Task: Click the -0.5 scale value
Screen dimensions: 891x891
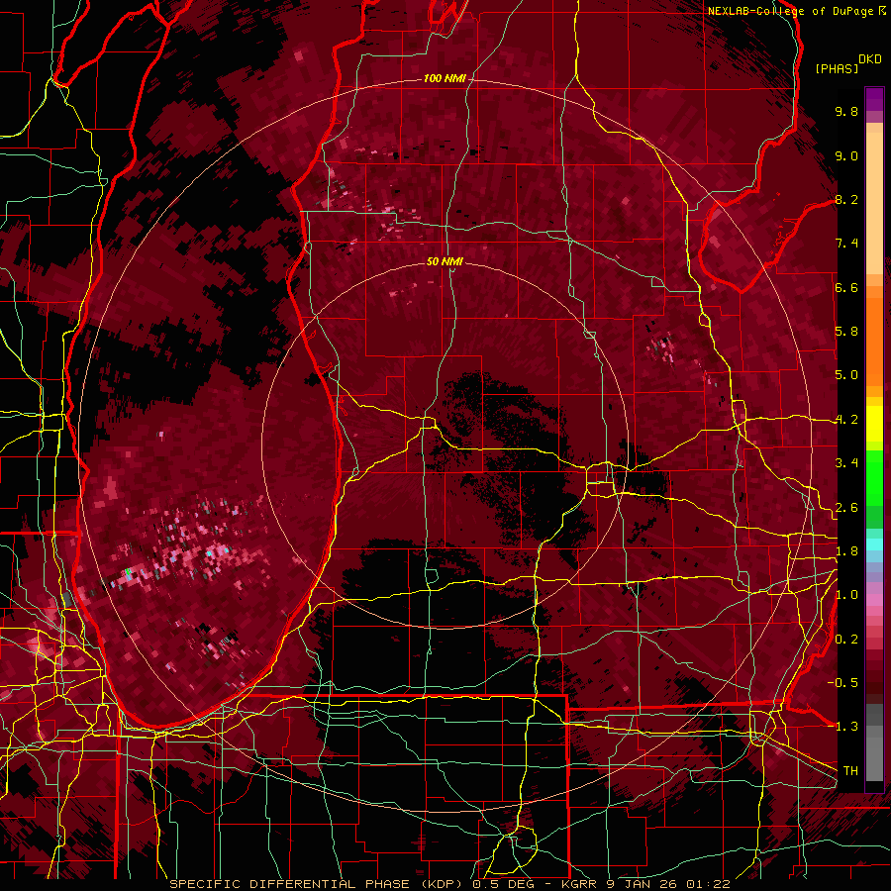Action: coord(842,683)
